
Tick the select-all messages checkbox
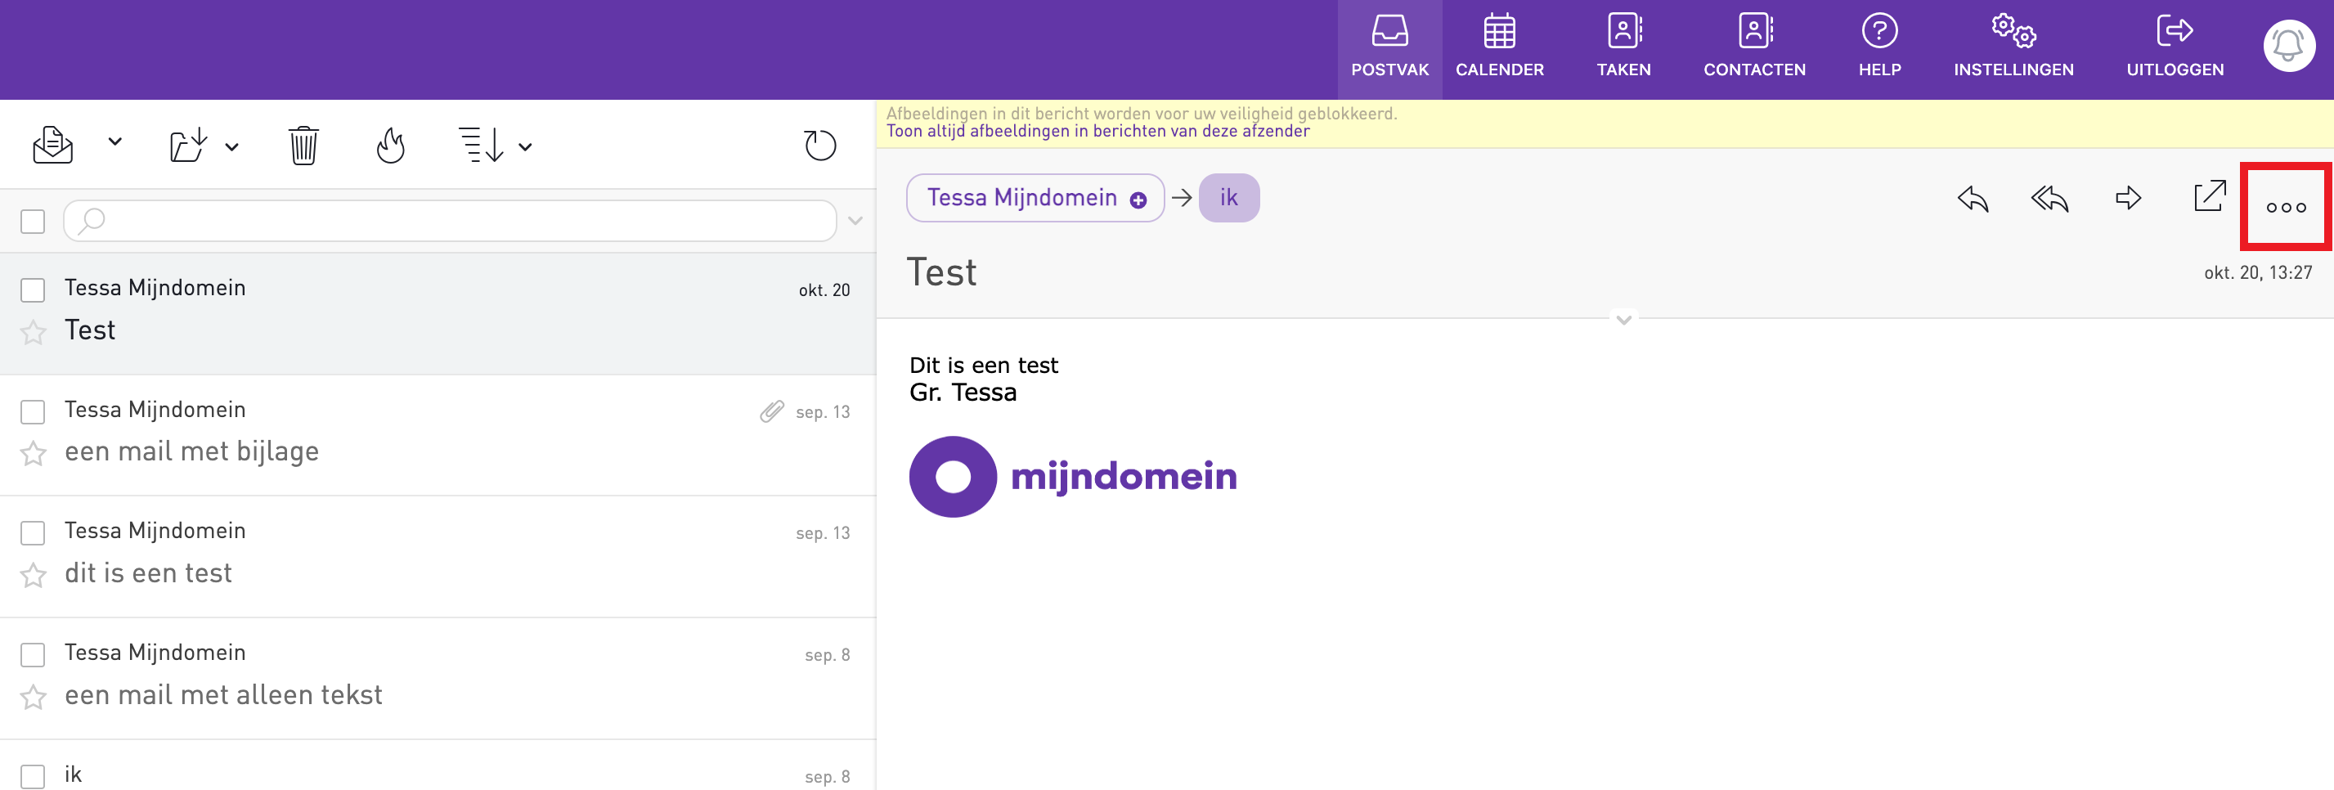click(x=33, y=221)
